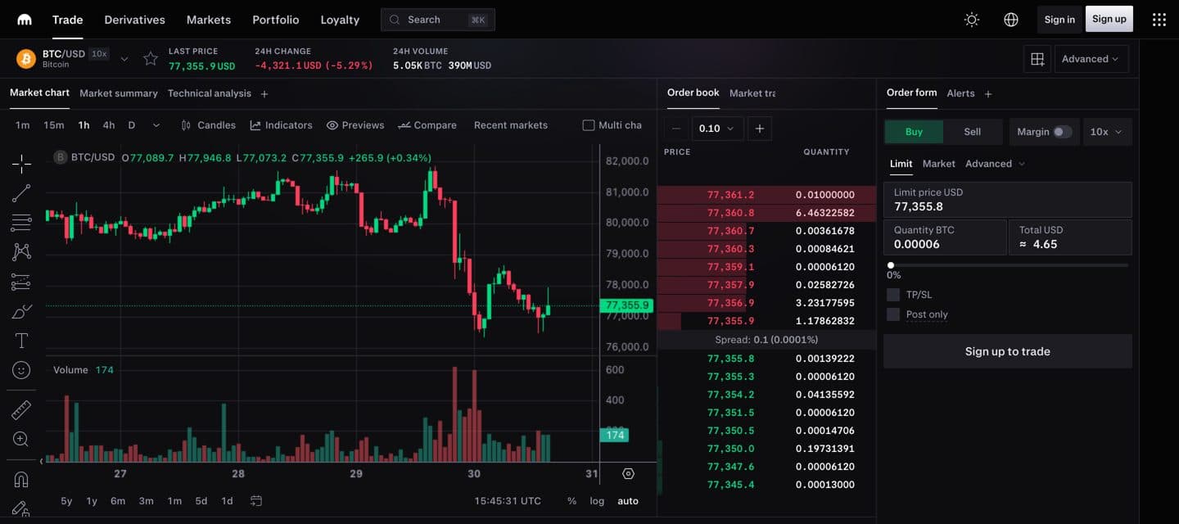Toggle the magnet snap mode

[21, 479]
